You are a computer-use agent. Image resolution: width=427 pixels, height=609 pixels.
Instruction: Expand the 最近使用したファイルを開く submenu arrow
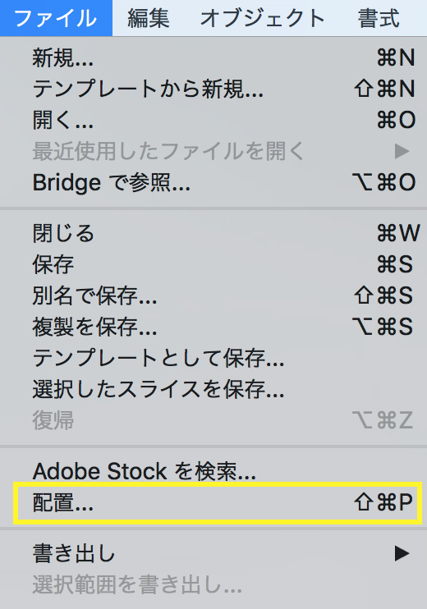pyautogui.click(x=402, y=151)
